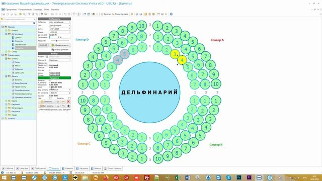Open the Справка menu
The image size is (322, 181).
pos(55,10)
